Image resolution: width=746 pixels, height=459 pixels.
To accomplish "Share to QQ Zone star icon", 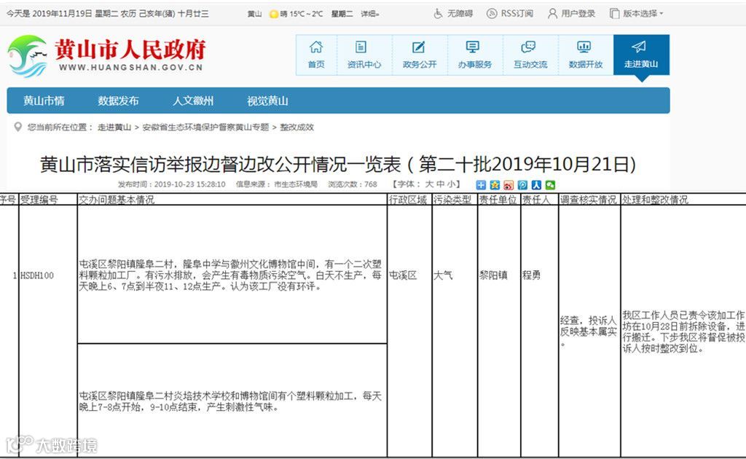I will (x=495, y=185).
